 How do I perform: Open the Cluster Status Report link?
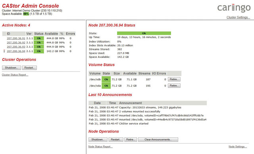(x=15, y=75)
